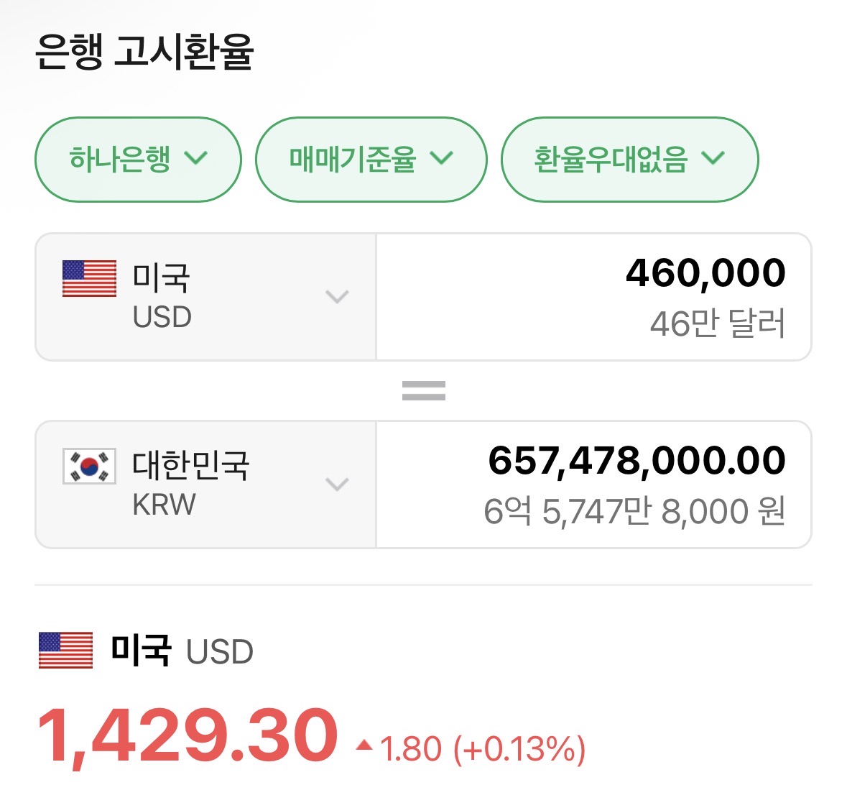Viewport: 847px width, 785px height.
Task: Click the 은행 고시환율 heading
Action: click(144, 52)
